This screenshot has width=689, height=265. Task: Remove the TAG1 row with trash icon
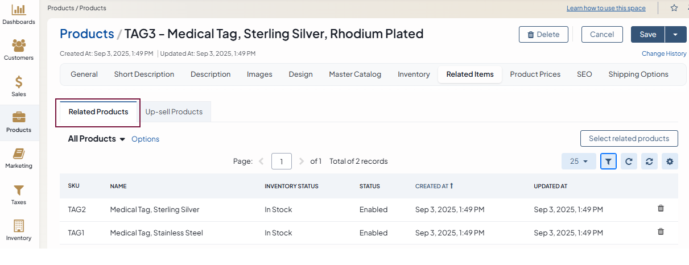661,232
